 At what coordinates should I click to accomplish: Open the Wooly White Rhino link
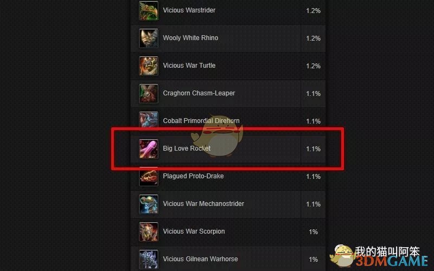coord(190,38)
